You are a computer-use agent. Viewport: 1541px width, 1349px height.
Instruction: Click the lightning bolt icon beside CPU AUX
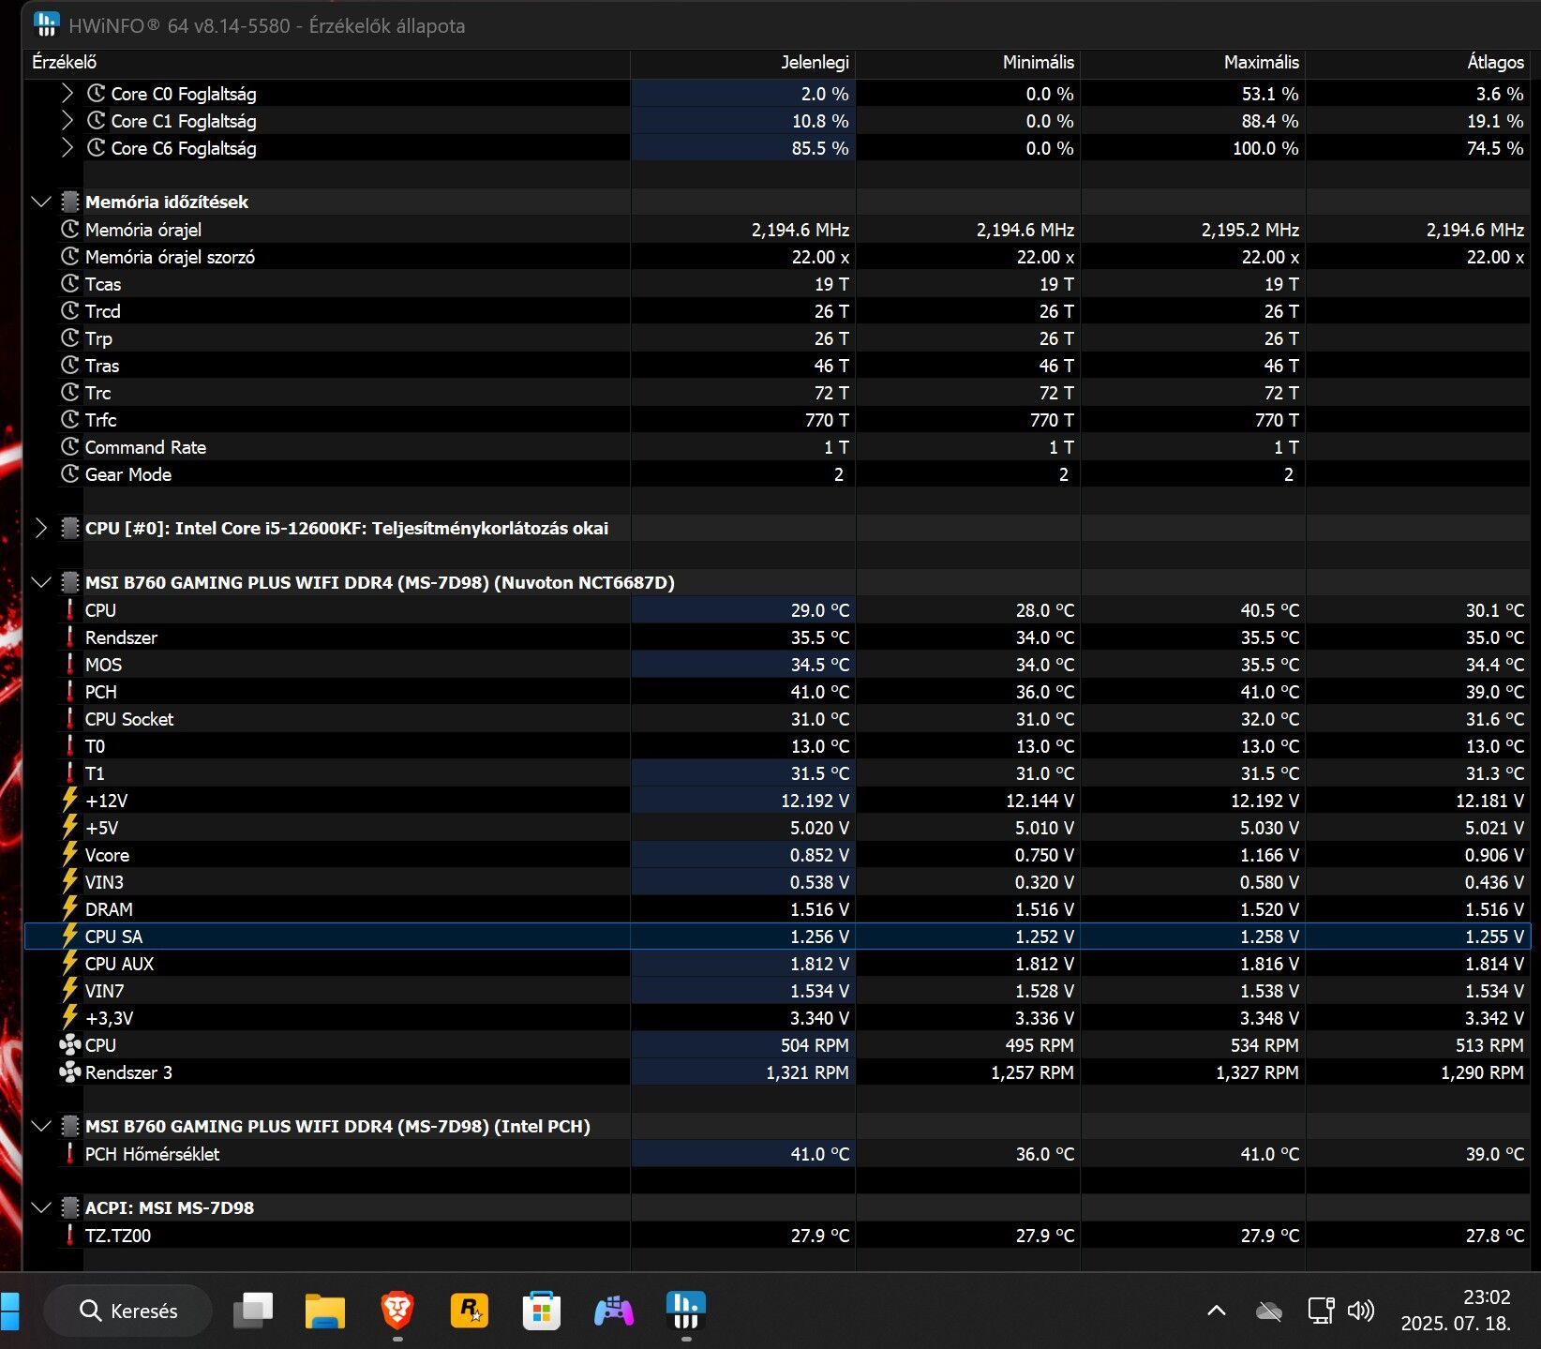[x=69, y=963]
